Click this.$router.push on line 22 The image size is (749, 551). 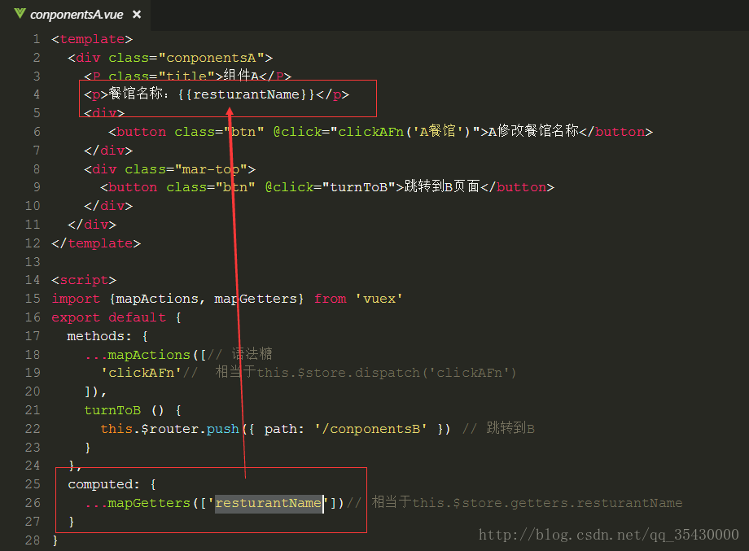click(x=169, y=429)
